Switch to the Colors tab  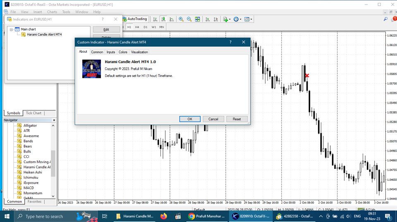click(x=123, y=52)
